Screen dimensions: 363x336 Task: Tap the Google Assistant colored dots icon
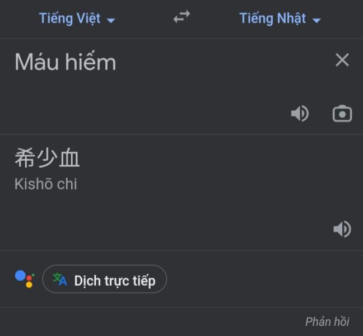pos(25,279)
